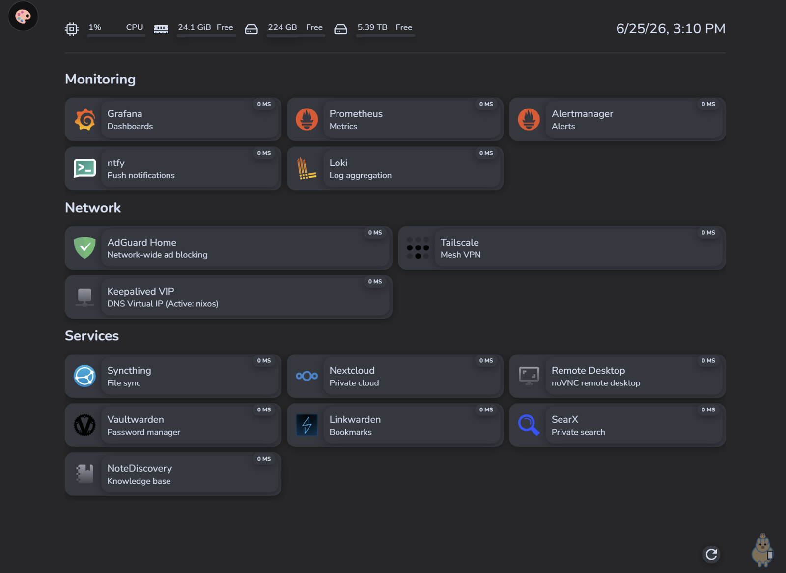Click the Syncthing logo icon
This screenshot has height=573, width=786.
coord(85,376)
